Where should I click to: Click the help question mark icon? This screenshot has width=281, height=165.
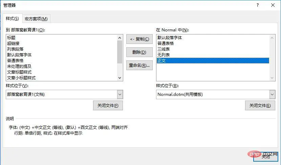click(258, 5)
